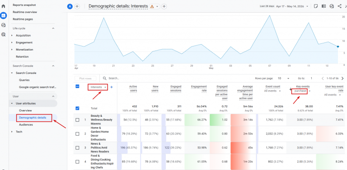Click the compare columns icon in header

tap(324, 6)
